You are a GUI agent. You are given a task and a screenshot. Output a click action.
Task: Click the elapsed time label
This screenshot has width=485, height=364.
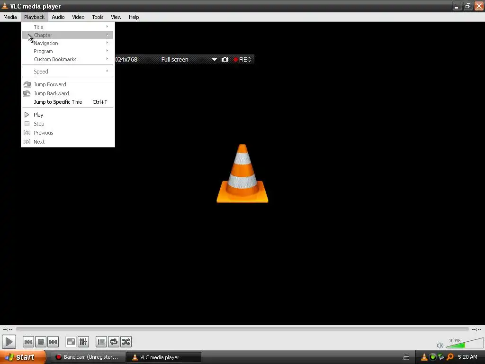click(x=8, y=329)
